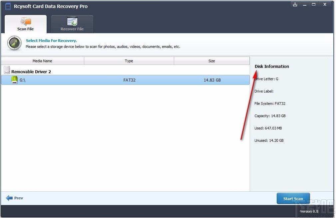Click the Removable Driver 2 disk icon

(x=7, y=70)
